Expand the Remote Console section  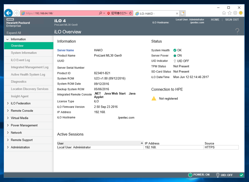(8, 110)
